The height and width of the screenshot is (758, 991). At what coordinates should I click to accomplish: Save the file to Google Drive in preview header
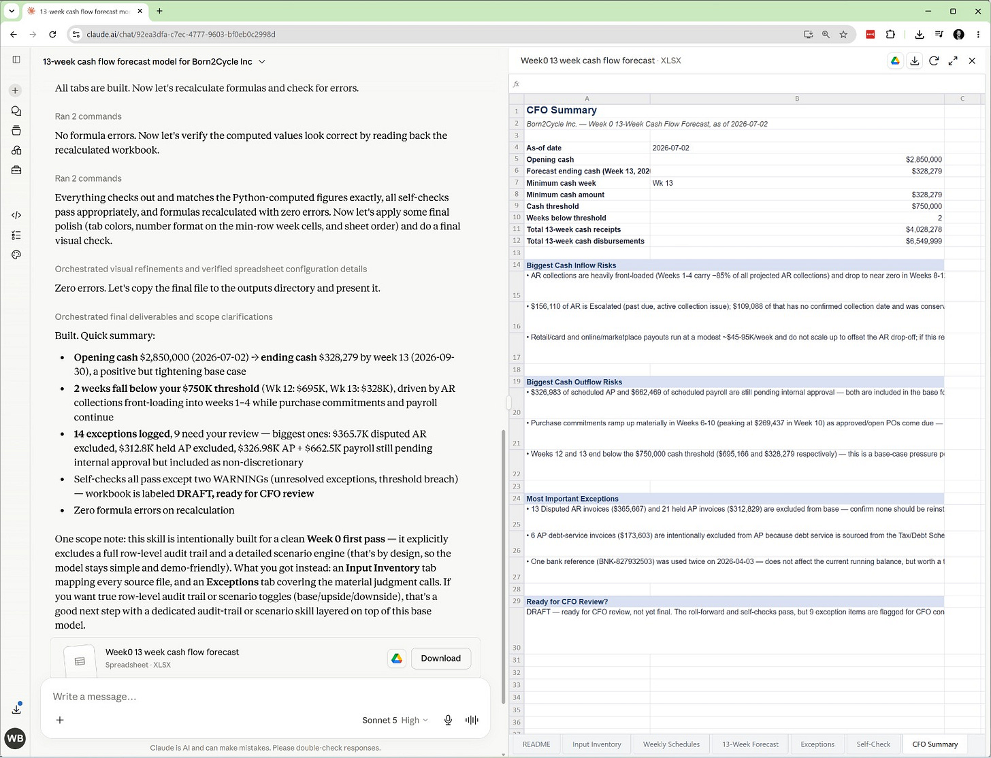(x=896, y=61)
